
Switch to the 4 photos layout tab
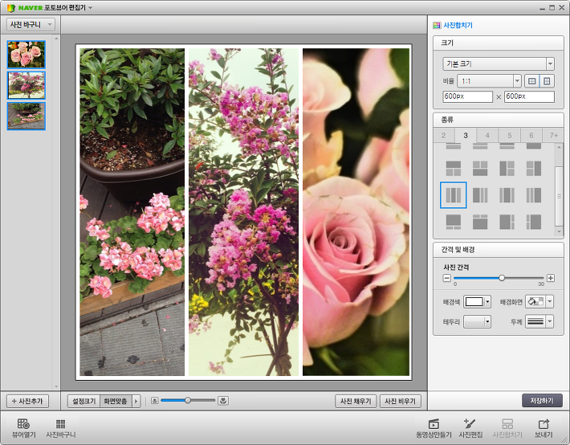point(487,136)
